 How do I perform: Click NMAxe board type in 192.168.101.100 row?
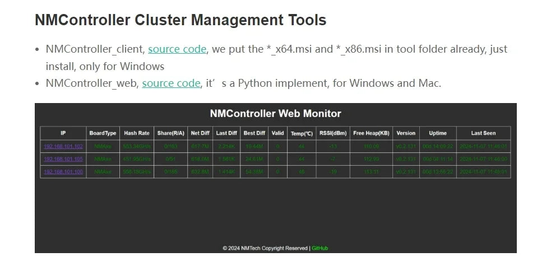pos(103,172)
